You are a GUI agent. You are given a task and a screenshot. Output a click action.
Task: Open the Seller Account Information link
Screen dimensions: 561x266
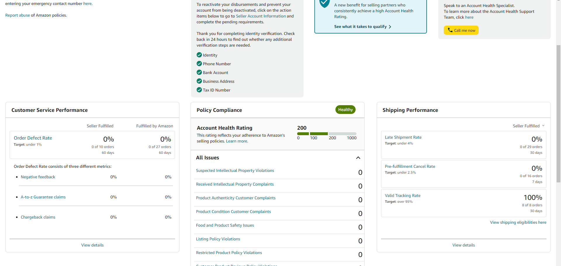261,16
